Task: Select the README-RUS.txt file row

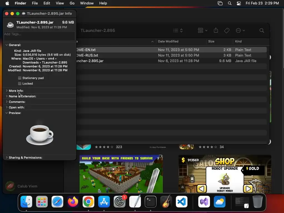Action: pos(171,55)
